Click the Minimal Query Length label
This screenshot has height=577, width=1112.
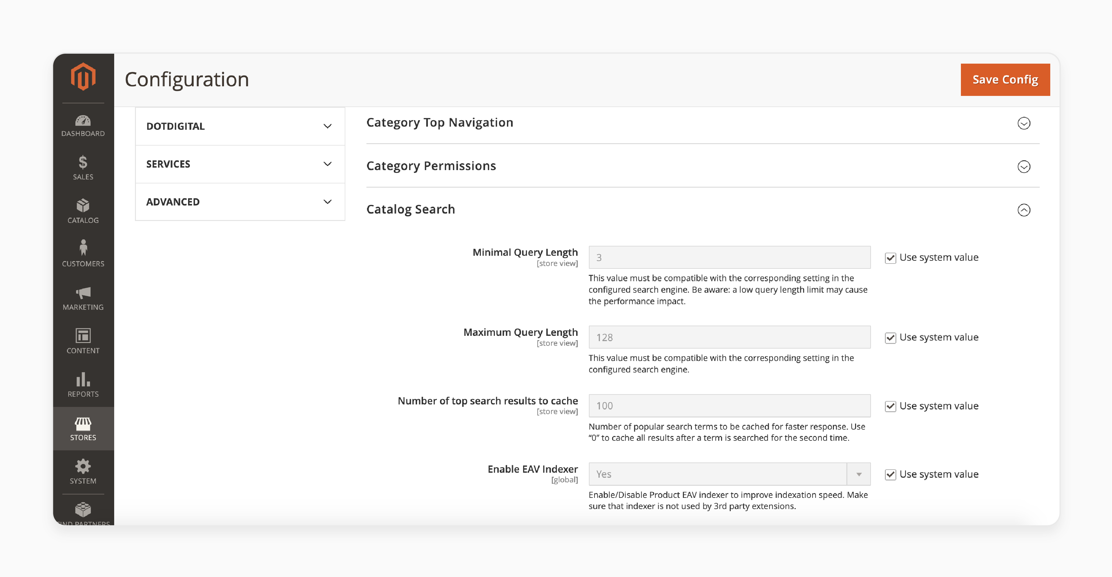(x=525, y=252)
